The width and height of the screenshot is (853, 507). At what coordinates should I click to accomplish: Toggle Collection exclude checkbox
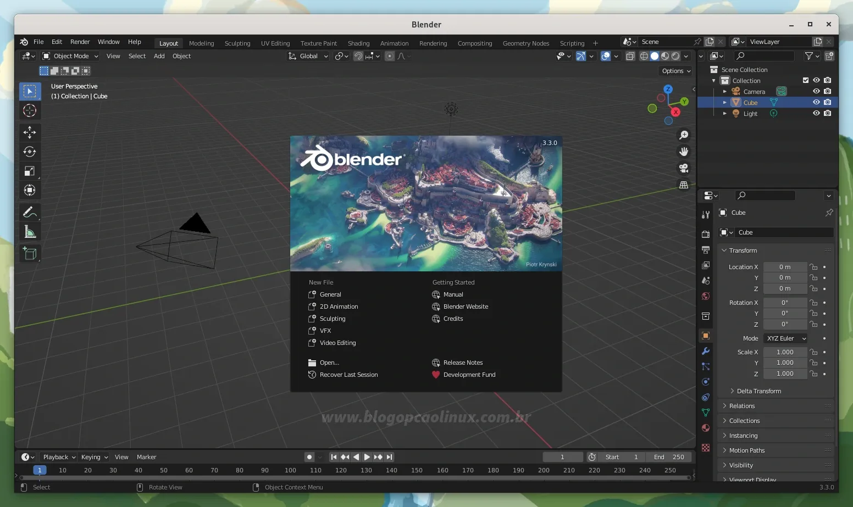point(806,80)
